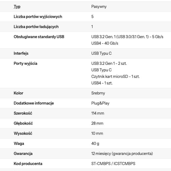Click the underlined "Typ" label
171x171 pixels.
(x=17, y=7)
